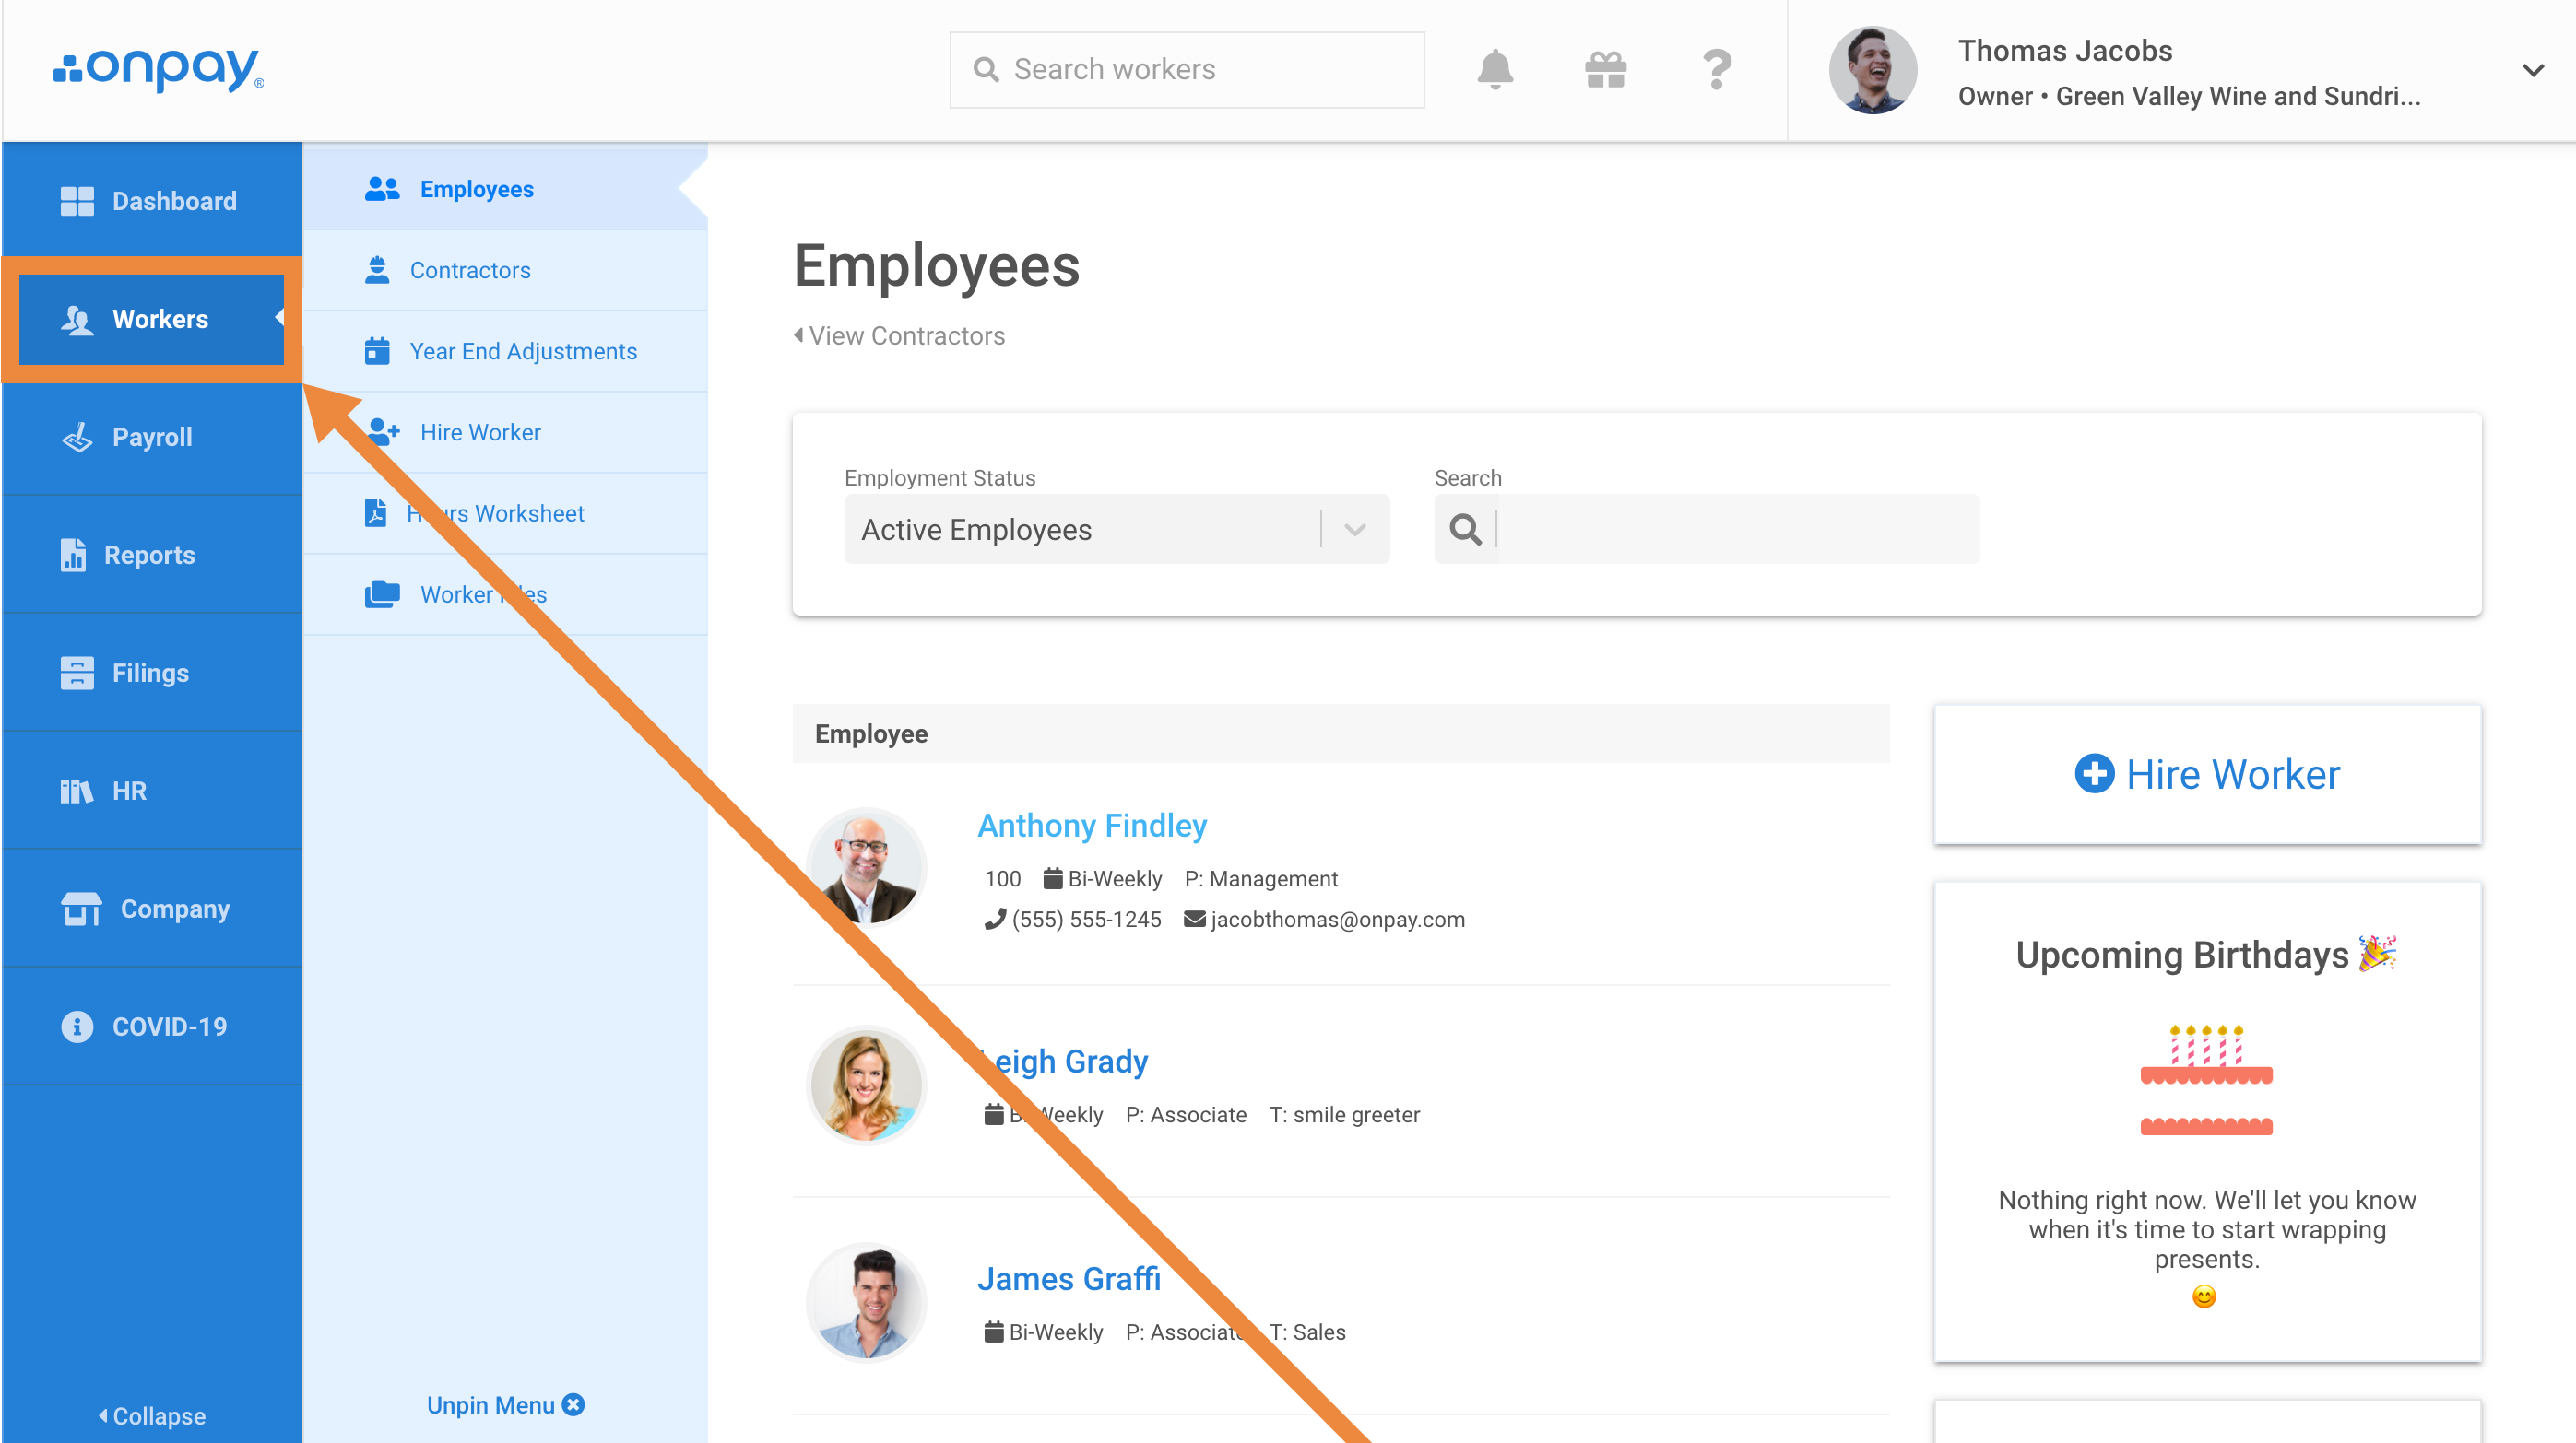Open James Graffi's profile
Image resolution: width=2576 pixels, height=1443 pixels.
coord(1069,1279)
